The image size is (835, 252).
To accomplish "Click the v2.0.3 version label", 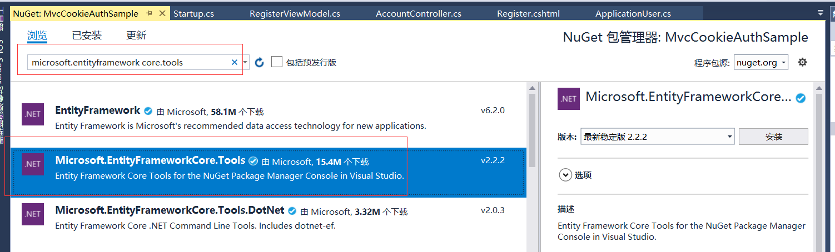I will click(x=493, y=210).
